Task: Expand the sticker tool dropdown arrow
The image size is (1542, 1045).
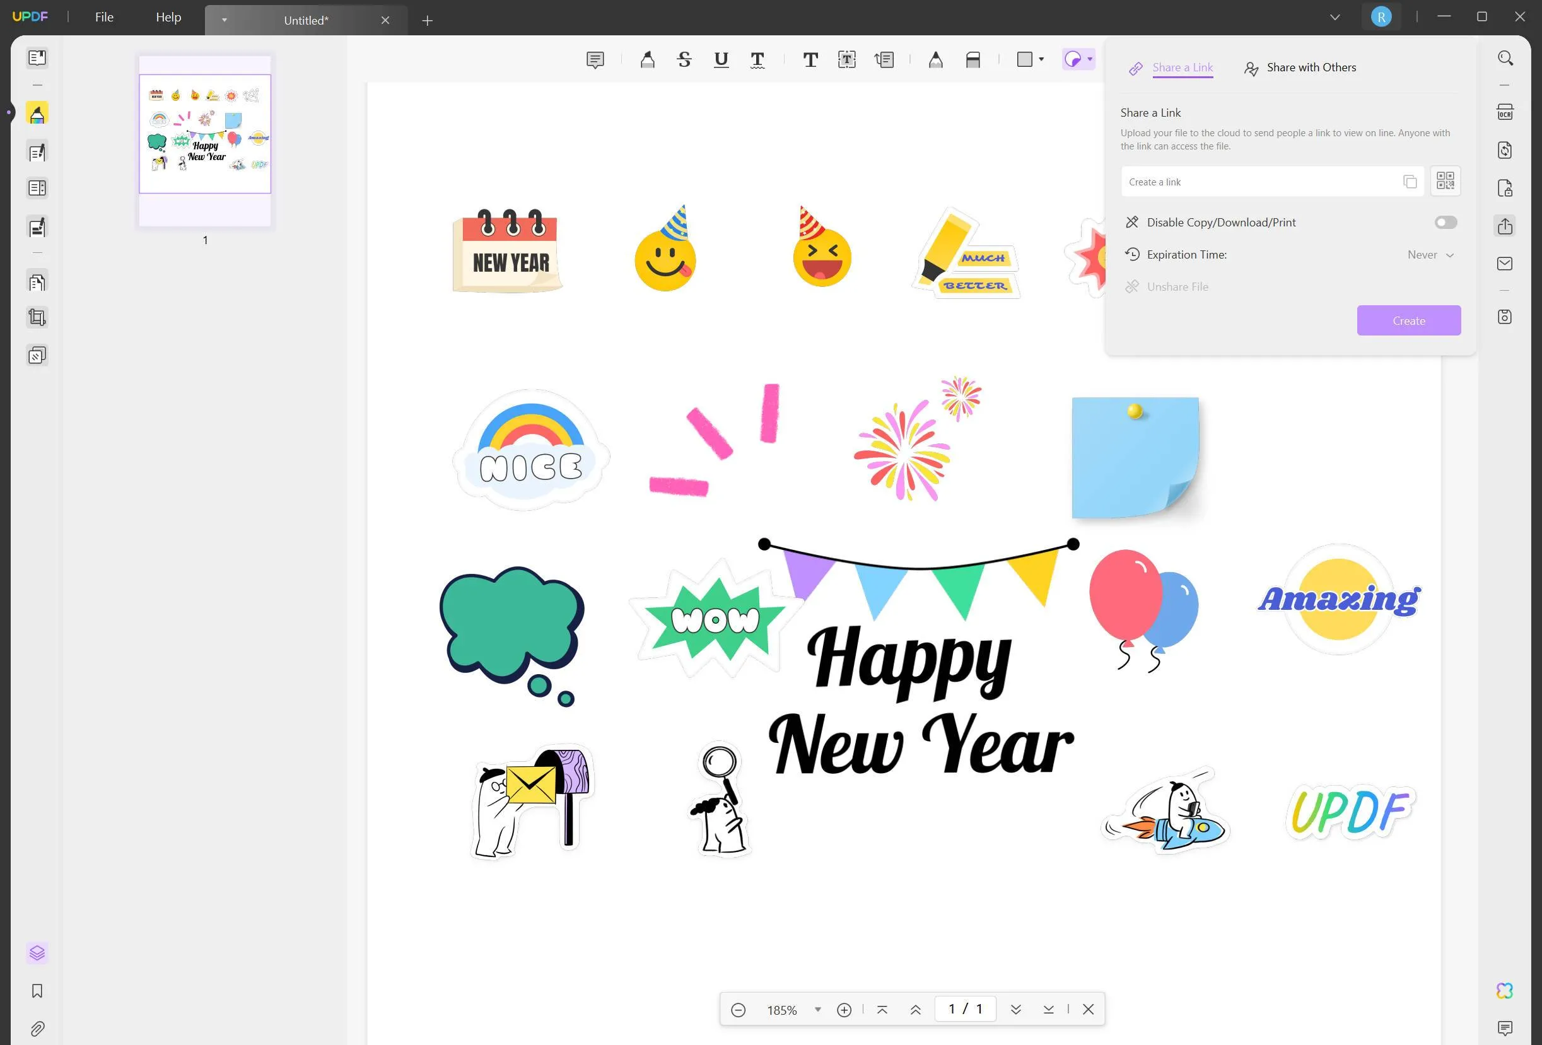Action: pos(1089,60)
